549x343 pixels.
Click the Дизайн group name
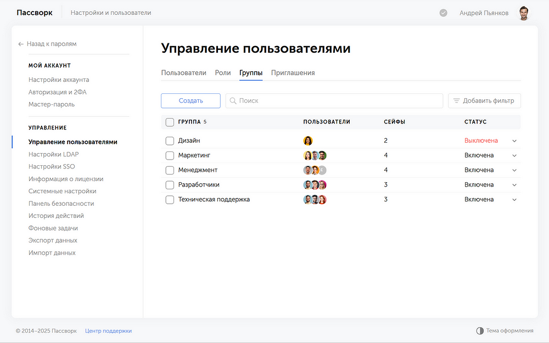[x=189, y=140]
